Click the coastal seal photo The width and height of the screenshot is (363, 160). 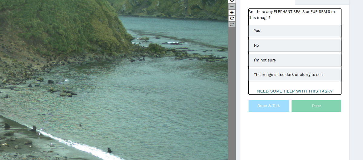click(114, 80)
